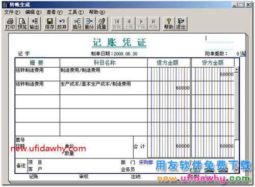Click the 出纳 signature label

(x=136, y=177)
